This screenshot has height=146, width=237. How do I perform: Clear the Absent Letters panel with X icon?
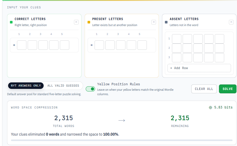[231, 22]
